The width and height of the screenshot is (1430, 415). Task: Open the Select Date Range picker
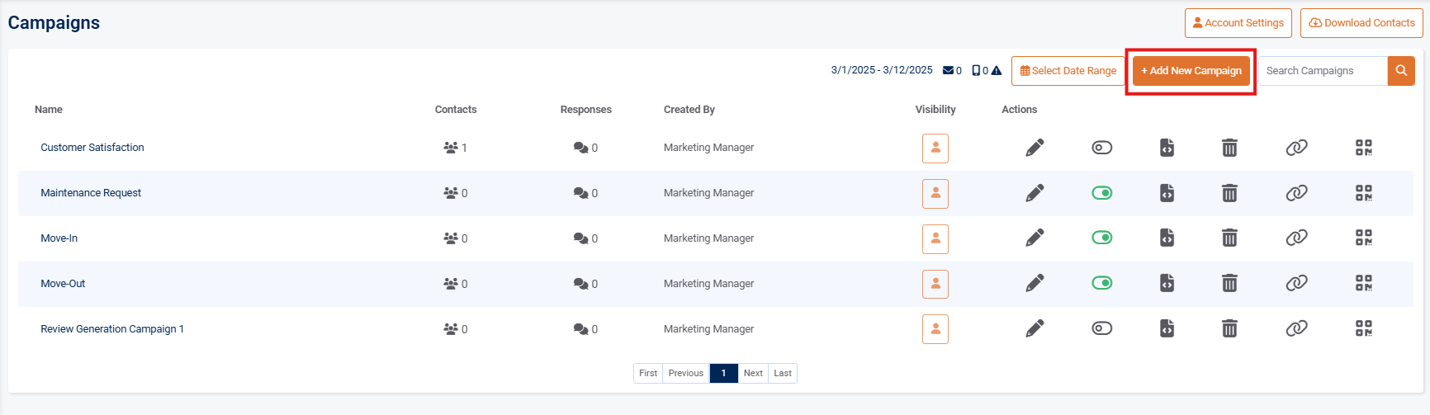(x=1068, y=71)
